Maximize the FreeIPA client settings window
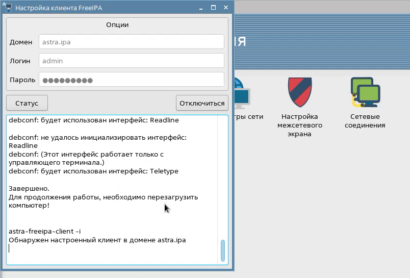The width and height of the screenshot is (410, 278). point(213,8)
